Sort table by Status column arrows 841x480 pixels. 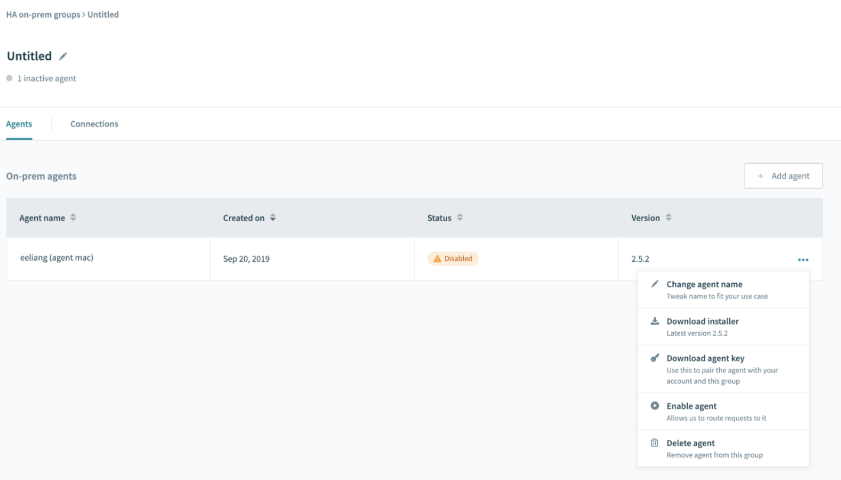[460, 218]
